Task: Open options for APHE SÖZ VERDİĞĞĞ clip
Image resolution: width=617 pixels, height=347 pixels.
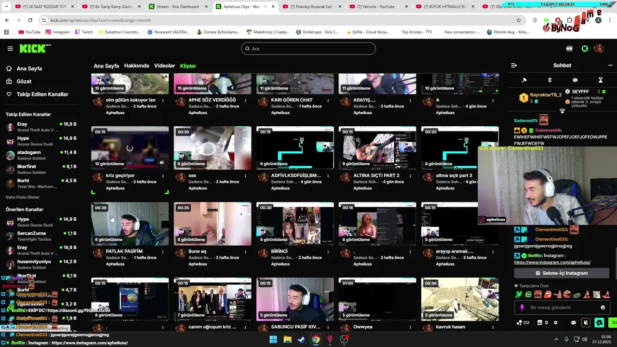Action: [x=245, y=100]
